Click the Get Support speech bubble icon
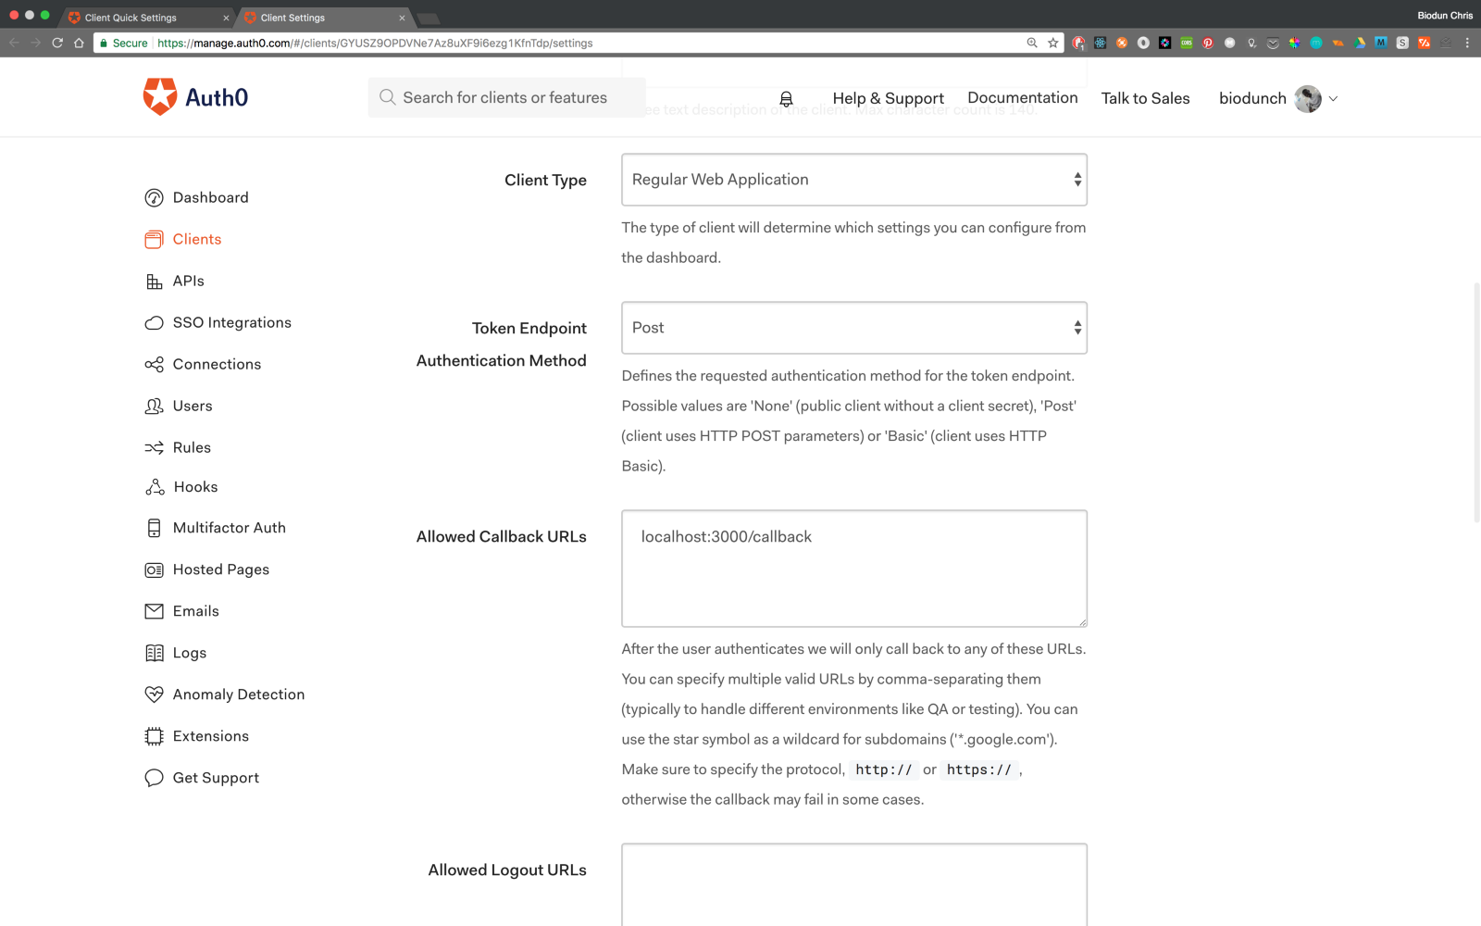Viewport: 1481px width, 926px height. (x=154, y=778)
